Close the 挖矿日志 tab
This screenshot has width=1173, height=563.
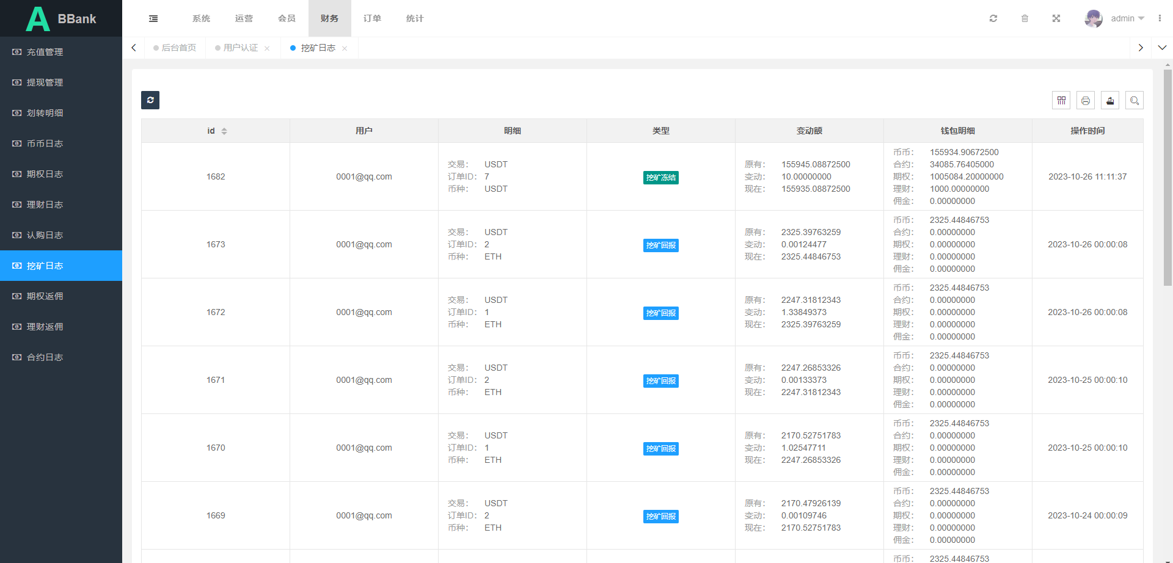click(x=345, y=48)
